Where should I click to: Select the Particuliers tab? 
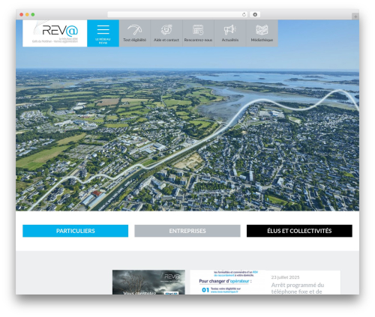tap(76, 231)
